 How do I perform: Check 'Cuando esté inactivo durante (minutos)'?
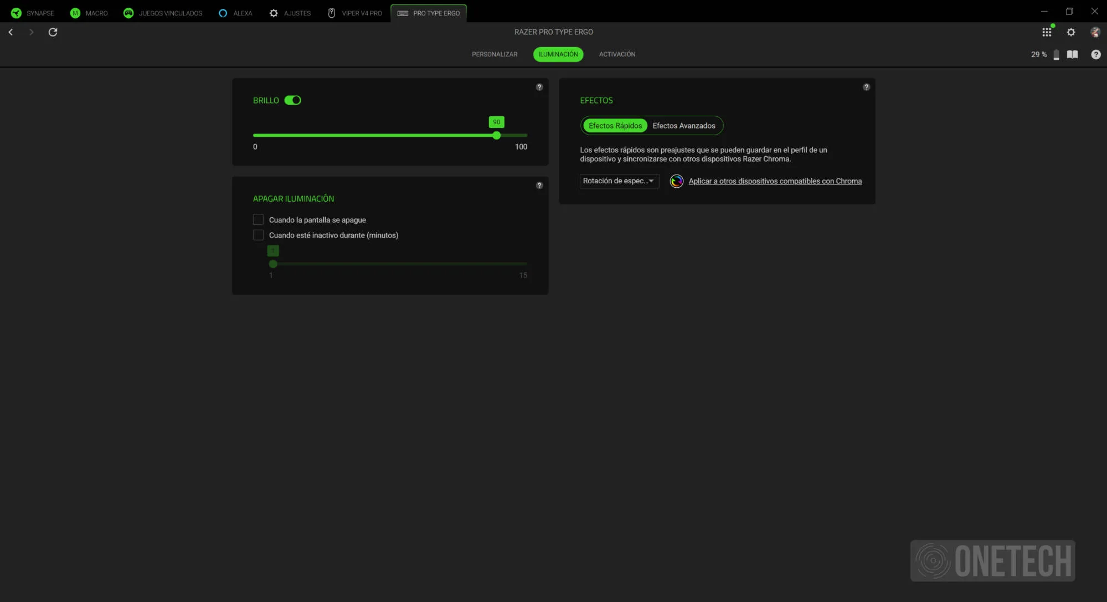pyautogui.click(x=258, y=235)
